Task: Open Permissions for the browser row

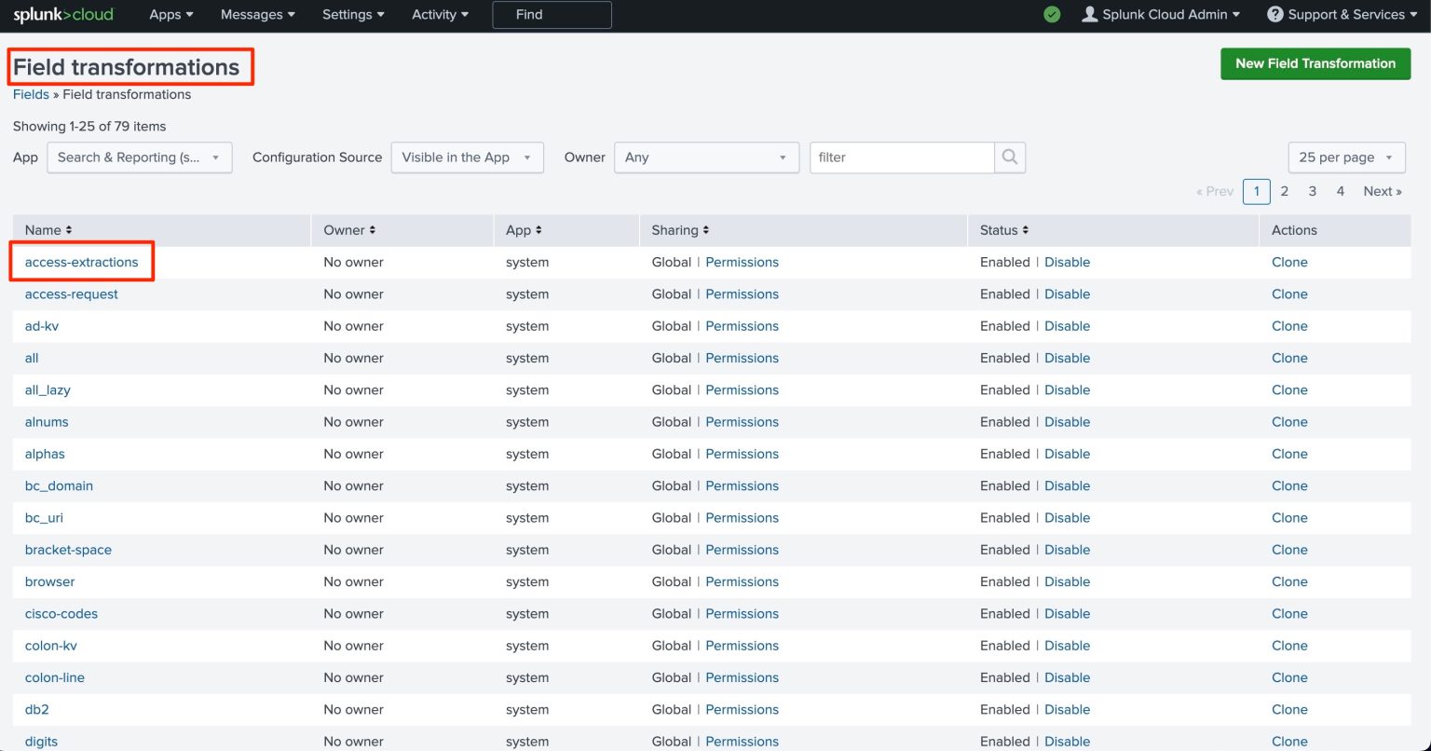Action: [743, 582]
